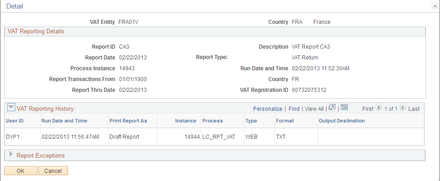Click the Country name France
This screenshot has width=440, height=181.
point(322,22)
